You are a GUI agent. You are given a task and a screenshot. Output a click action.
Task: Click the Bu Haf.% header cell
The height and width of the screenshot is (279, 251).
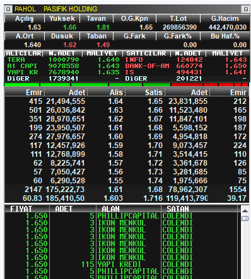tap(225, 37)
